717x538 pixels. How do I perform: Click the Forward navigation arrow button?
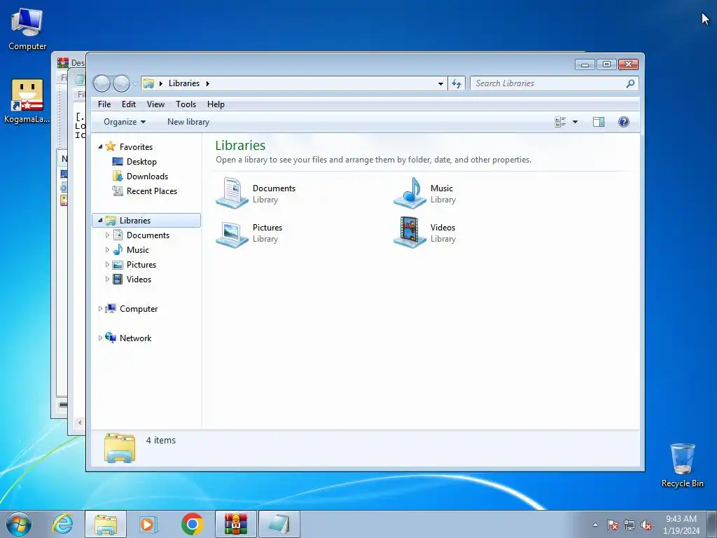pyautogui.click(x=121, y=83)
